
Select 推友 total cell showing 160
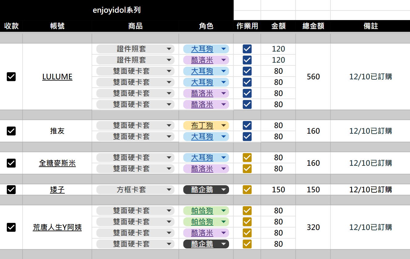[x=313, y=131]
